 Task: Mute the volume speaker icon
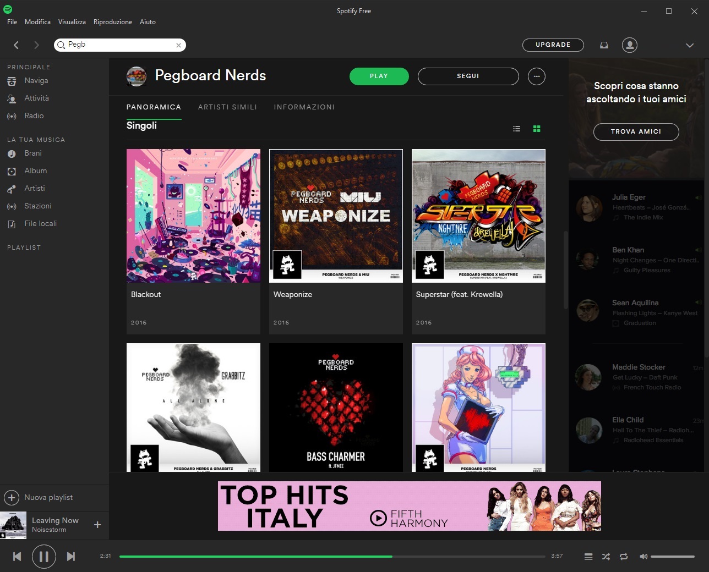pos(643,557)
